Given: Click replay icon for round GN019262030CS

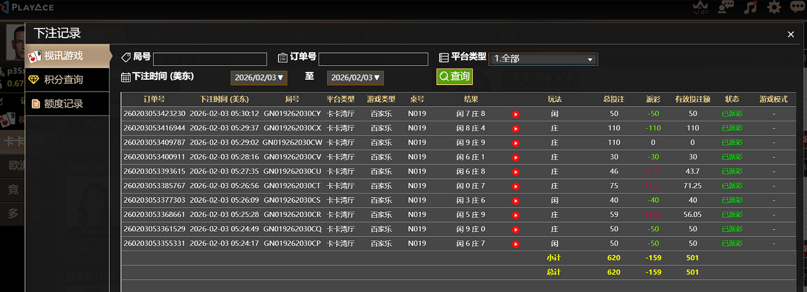Looking at the screenshot, I should pos(516,201).
